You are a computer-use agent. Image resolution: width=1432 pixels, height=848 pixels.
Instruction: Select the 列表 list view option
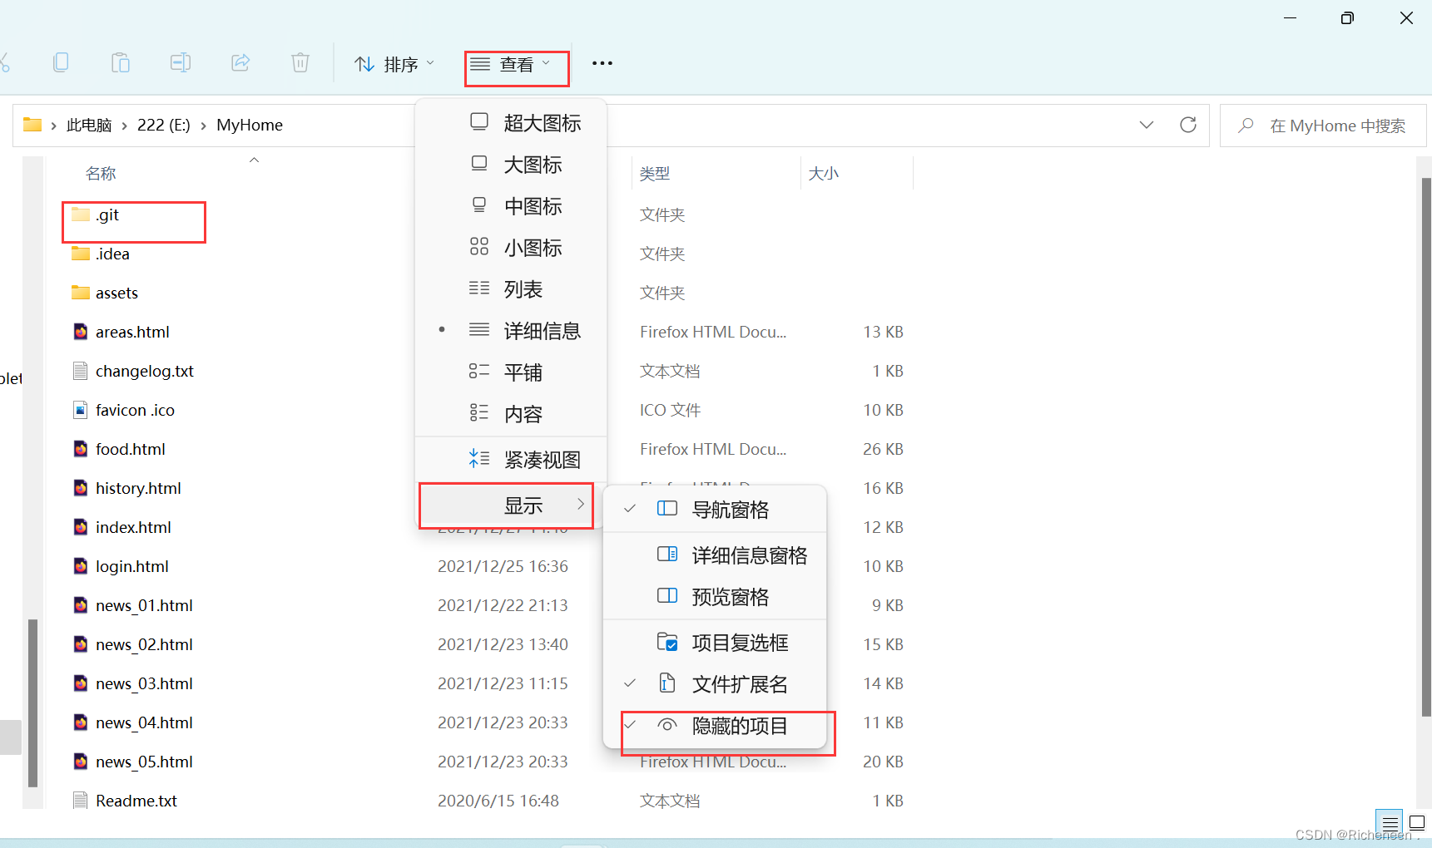pyautogui.click(x=511, y=289)
